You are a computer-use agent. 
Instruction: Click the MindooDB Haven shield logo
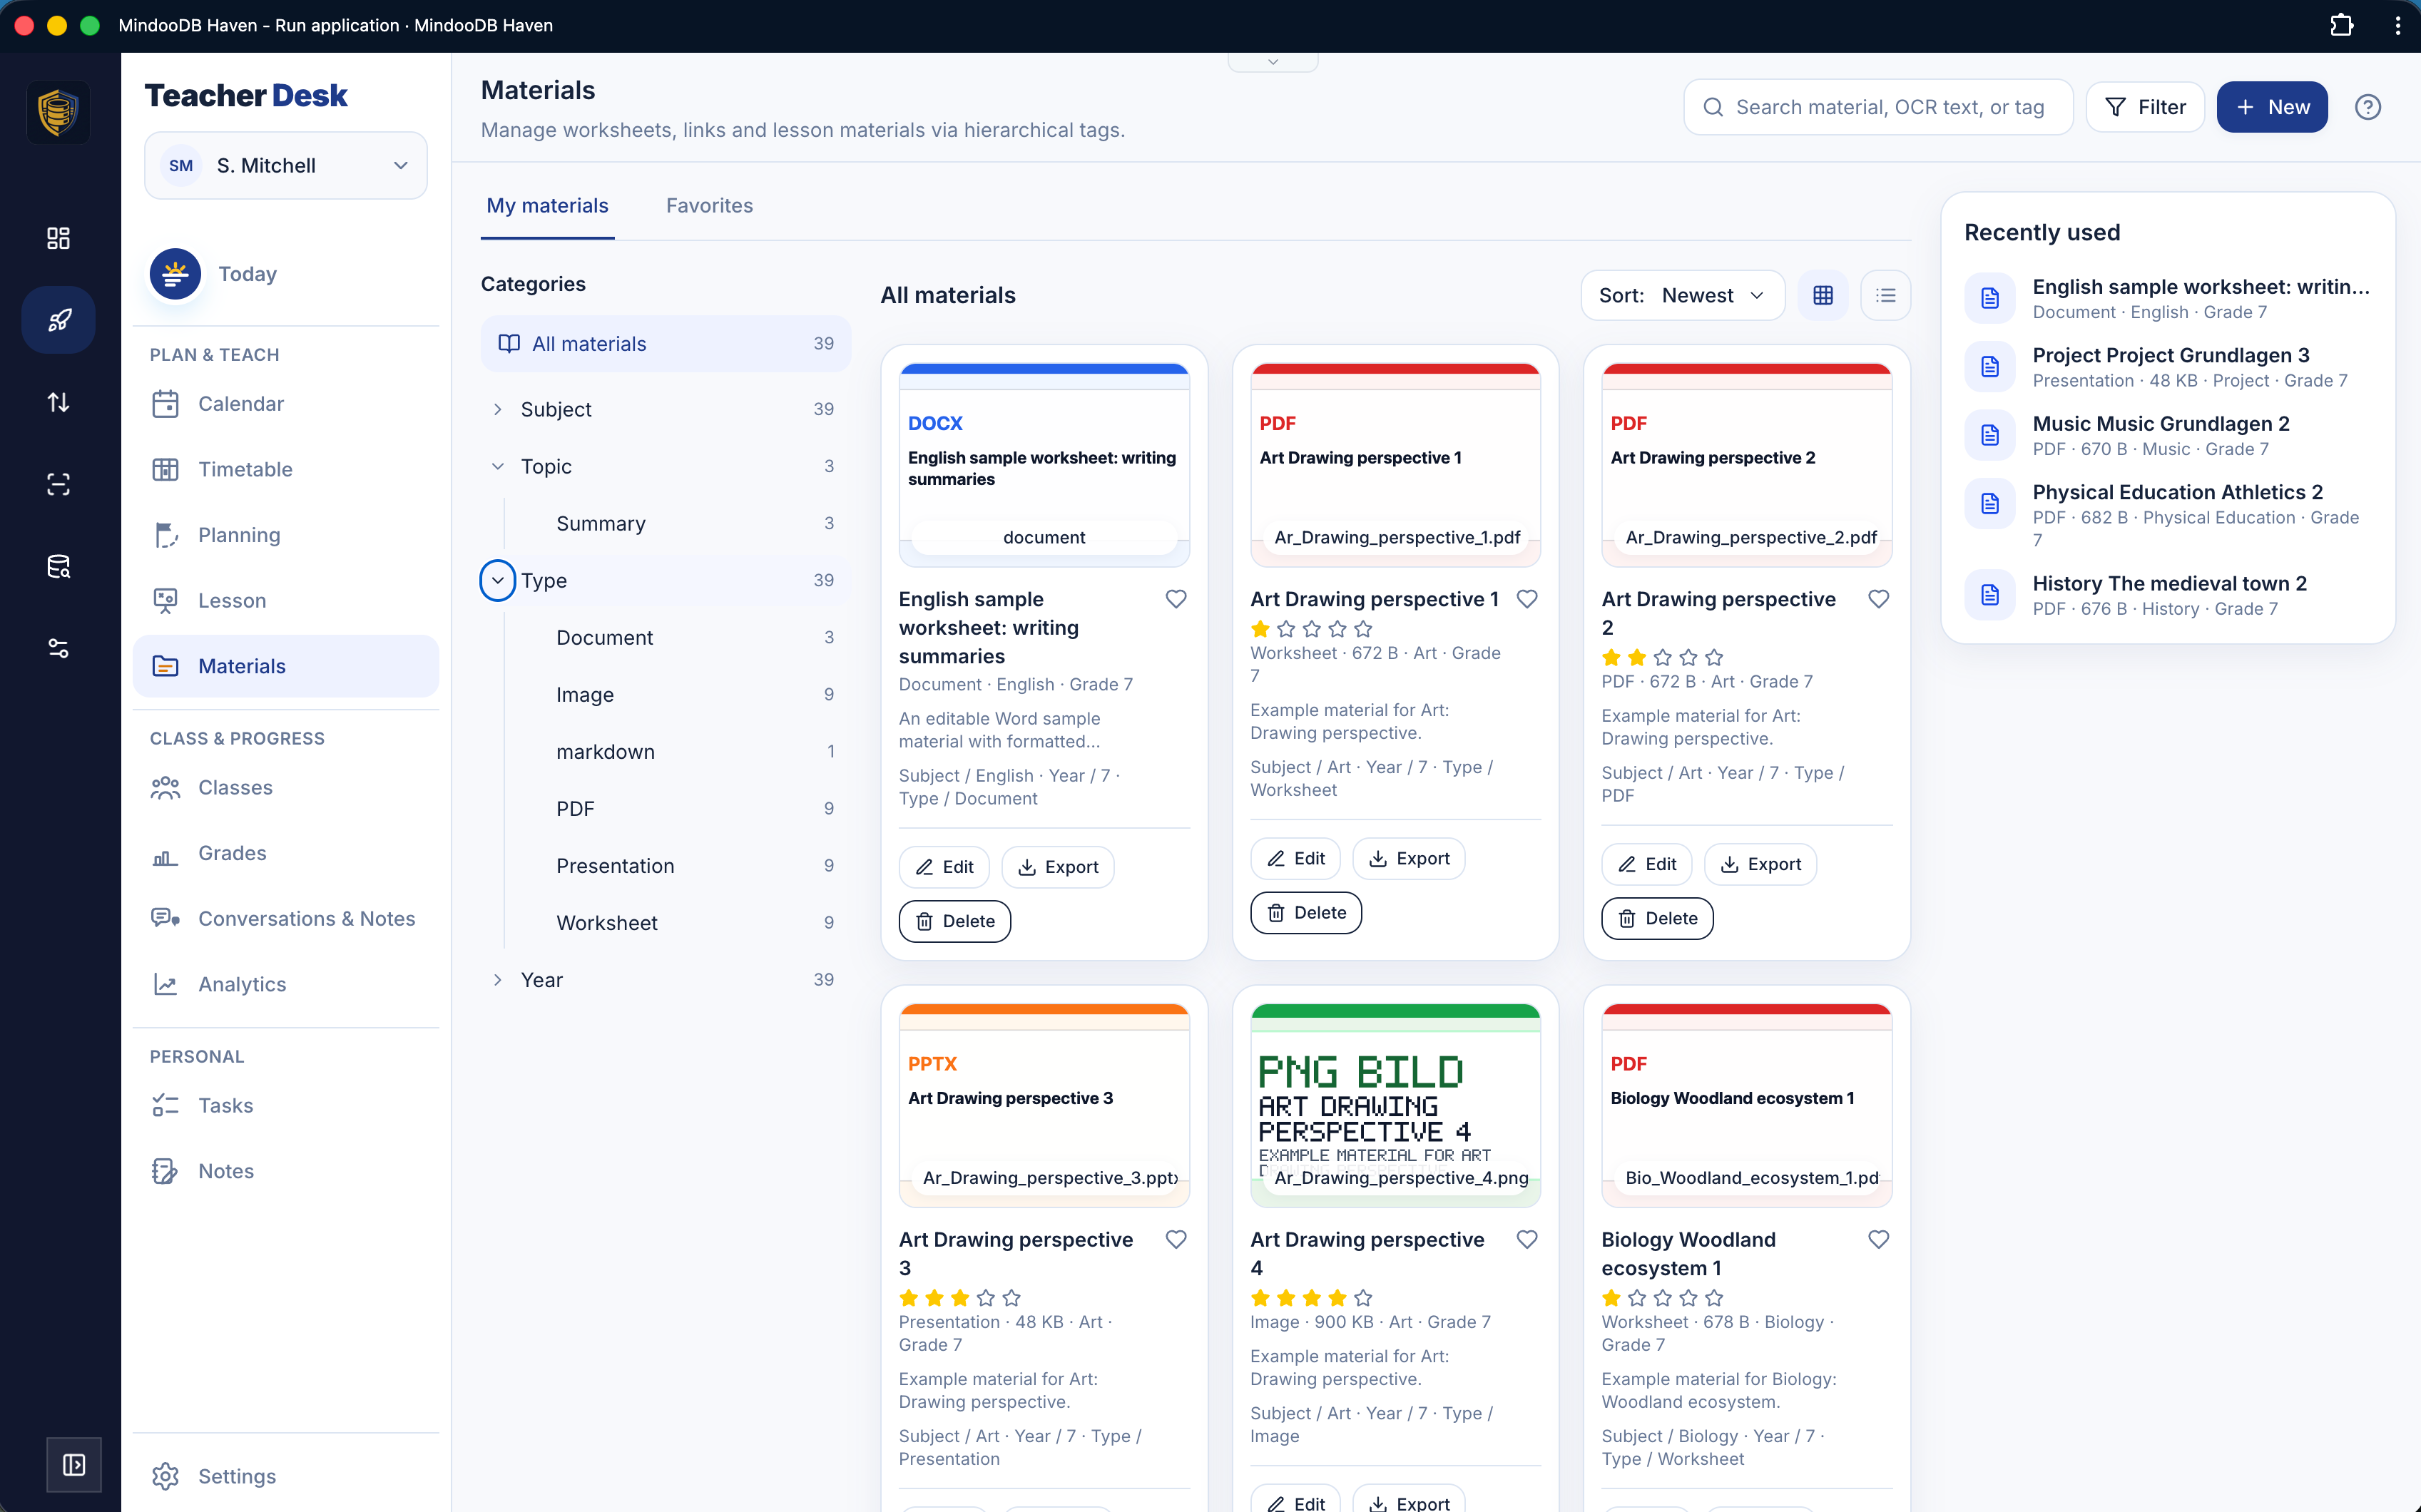coord(58,112)
